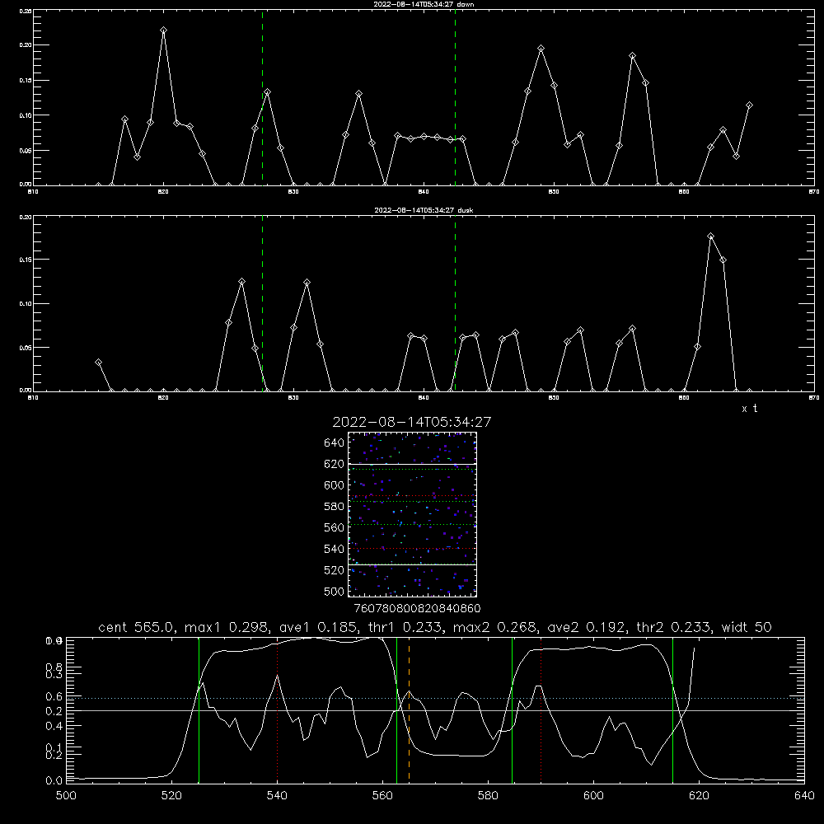824x824 pixels.
Task: Select the "max1 0.298" value
Action: coord(228,627)
